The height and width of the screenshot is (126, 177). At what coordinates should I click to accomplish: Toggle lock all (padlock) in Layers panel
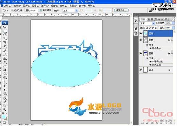pos(156,28)
